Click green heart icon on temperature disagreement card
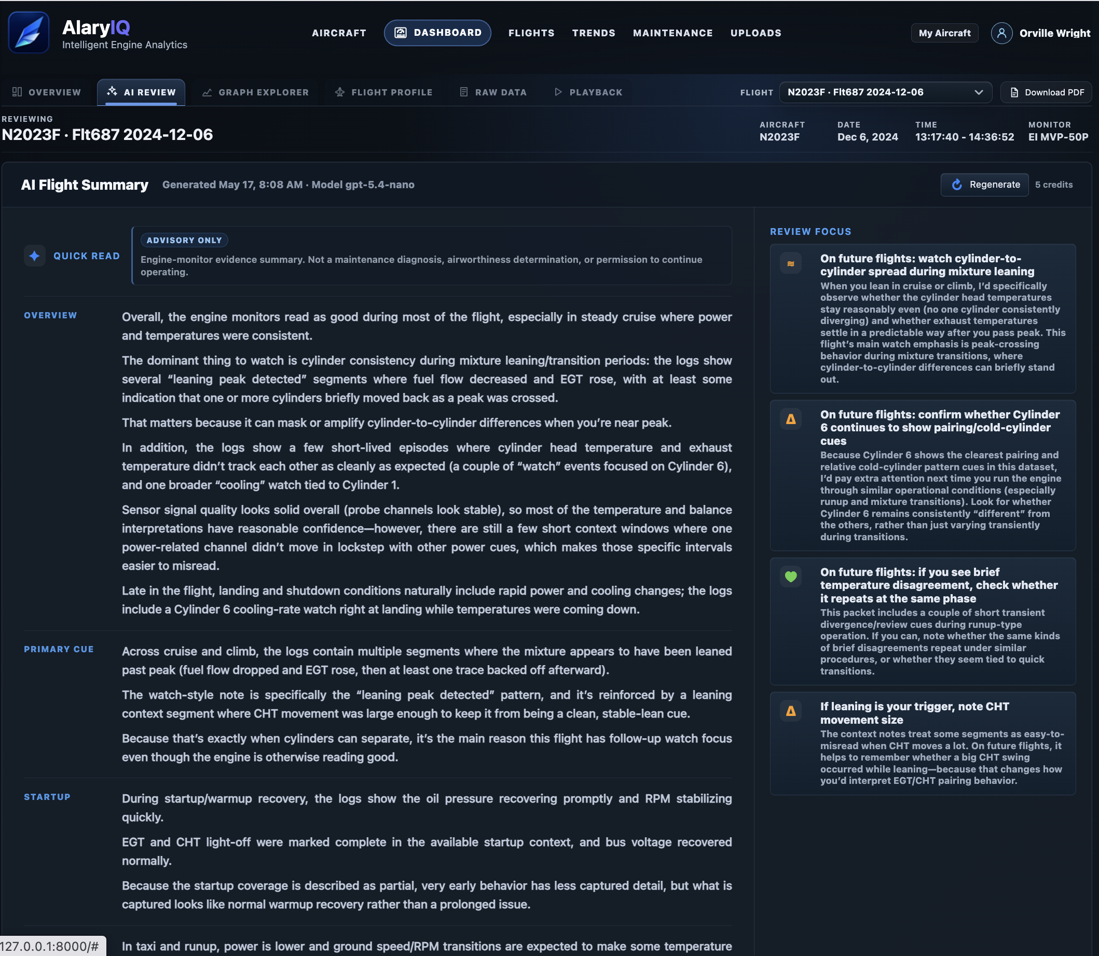Screen dimensions: 1099x956 click(790, 577)
